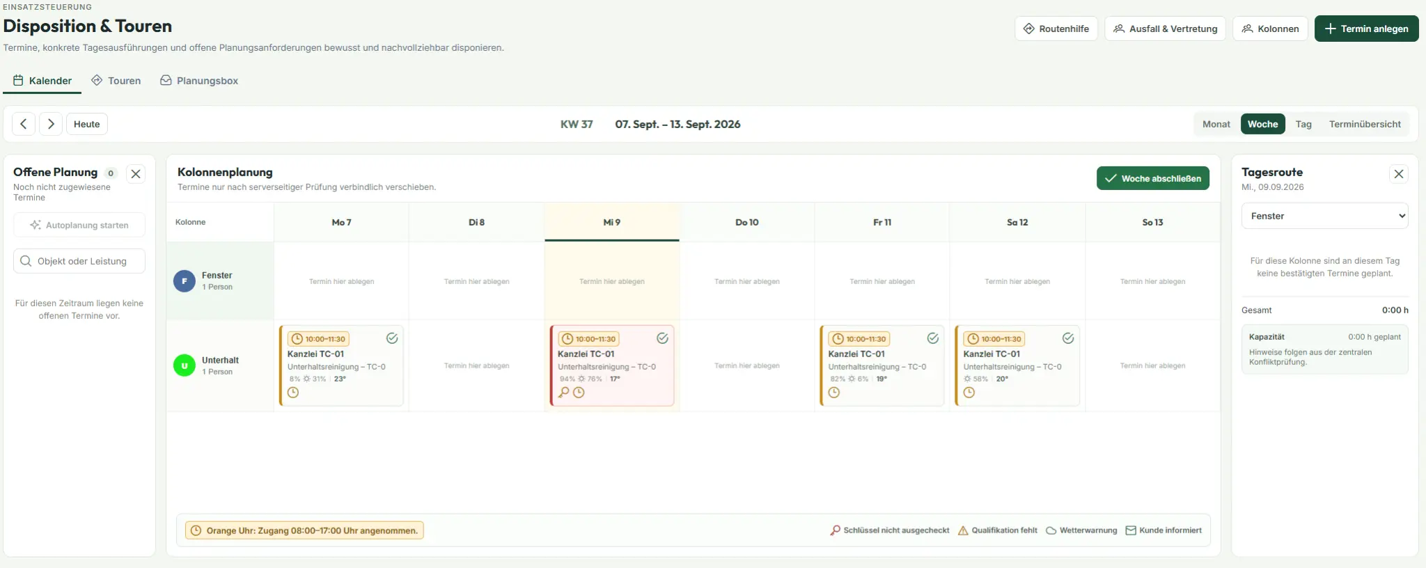Screen dimensions: 1426x568
Task: Click the 10:00–11:30 time badge on Wednesday's card
Action: [589, 339]
